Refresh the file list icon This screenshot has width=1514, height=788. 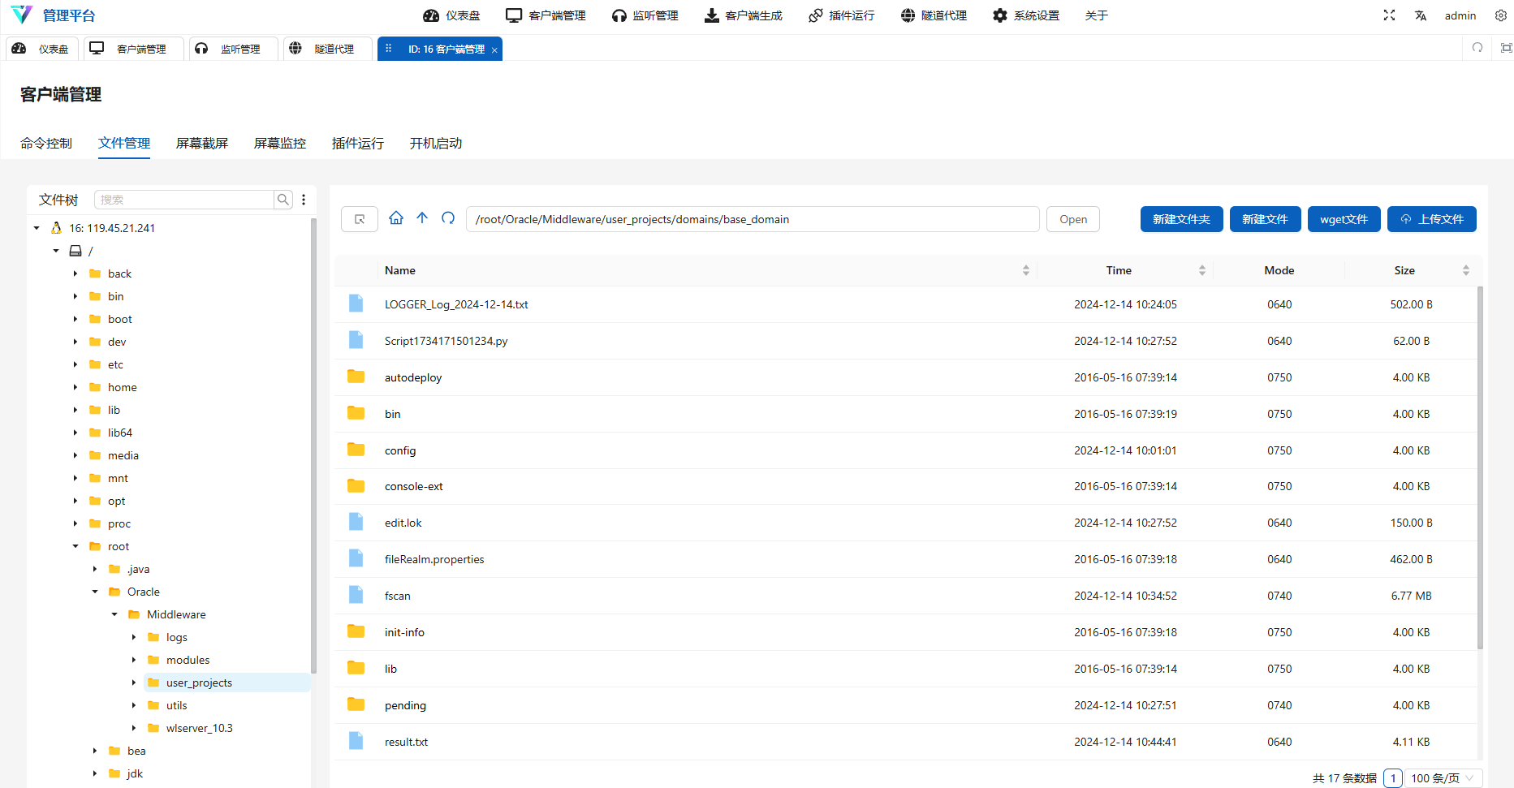coord(448,218)
